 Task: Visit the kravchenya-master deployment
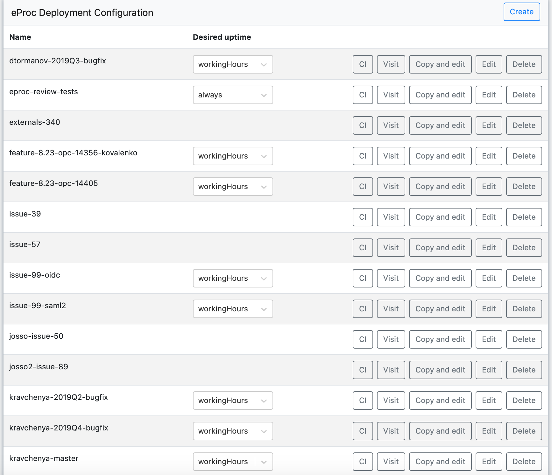(391, 462)
